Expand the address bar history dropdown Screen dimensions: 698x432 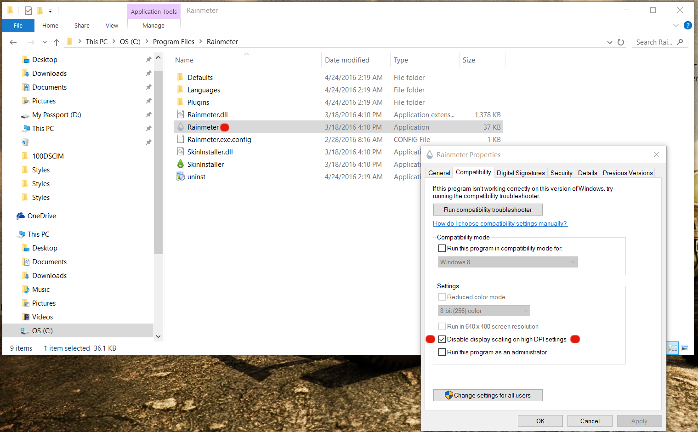(610, 42)
